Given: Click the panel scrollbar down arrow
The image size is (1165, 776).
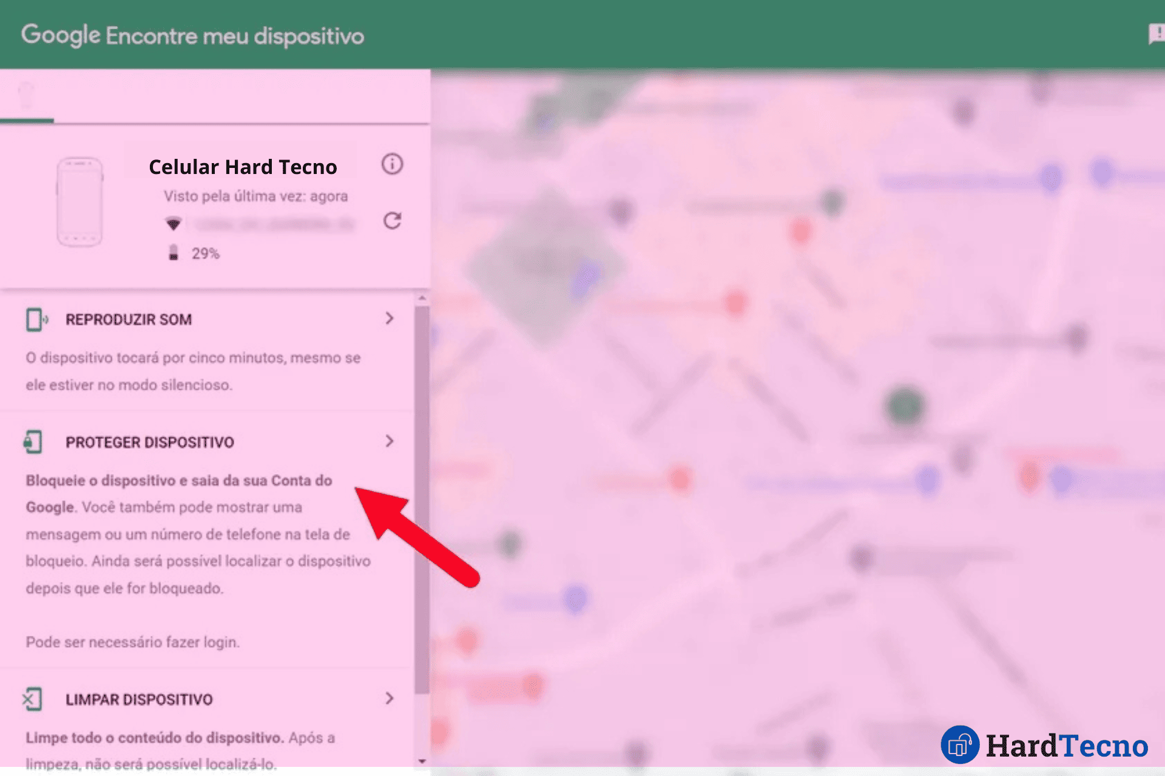Looking at the screenshot, I should [422, 761].
